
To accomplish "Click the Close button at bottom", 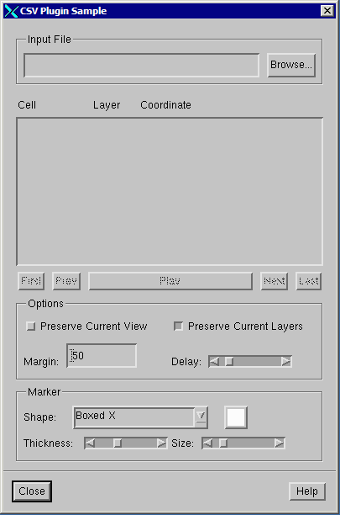I will click(x=32, y=491).
